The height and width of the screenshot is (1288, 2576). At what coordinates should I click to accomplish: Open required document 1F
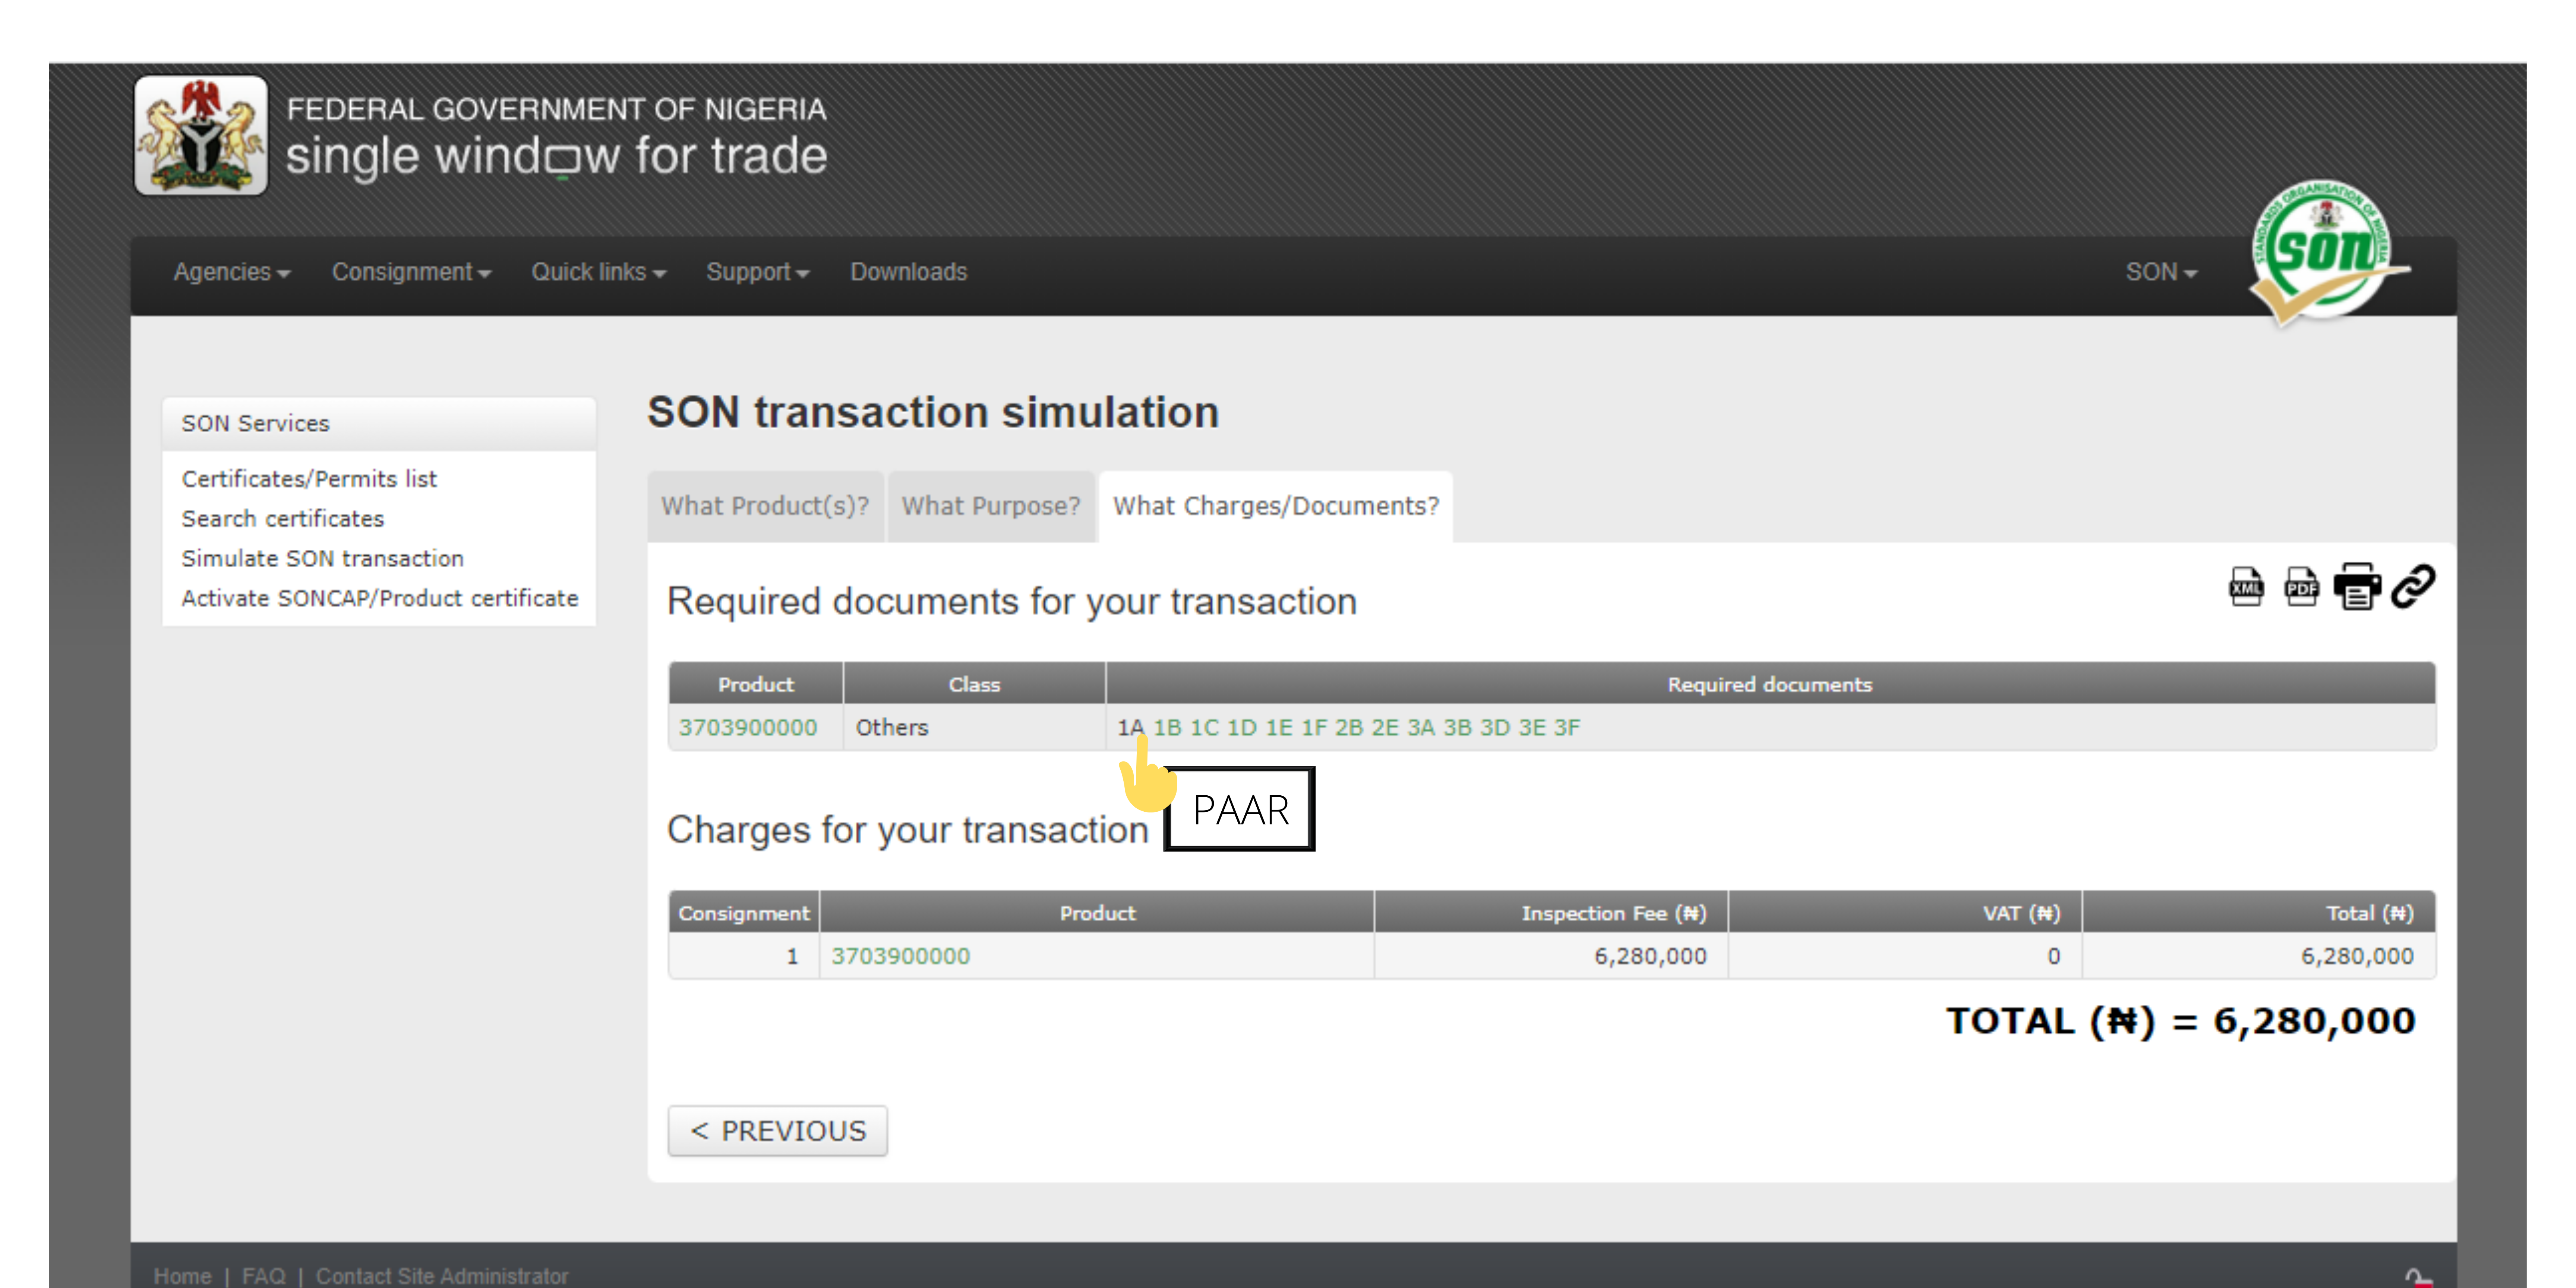(1314, 728)
